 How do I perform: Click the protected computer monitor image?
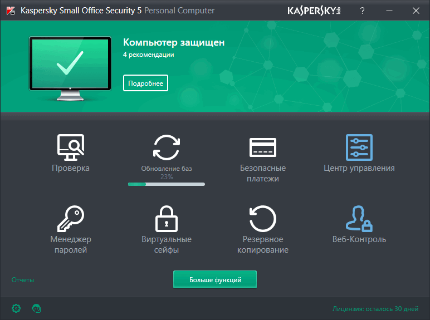(x=70, y=68)
